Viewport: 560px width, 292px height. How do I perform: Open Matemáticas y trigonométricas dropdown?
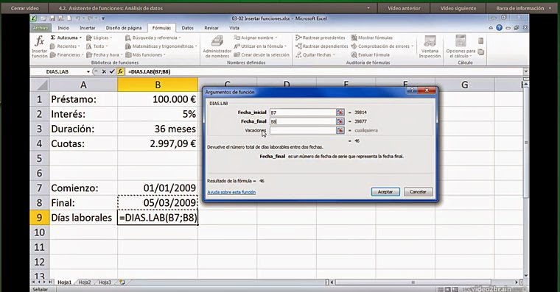[161, 46]
